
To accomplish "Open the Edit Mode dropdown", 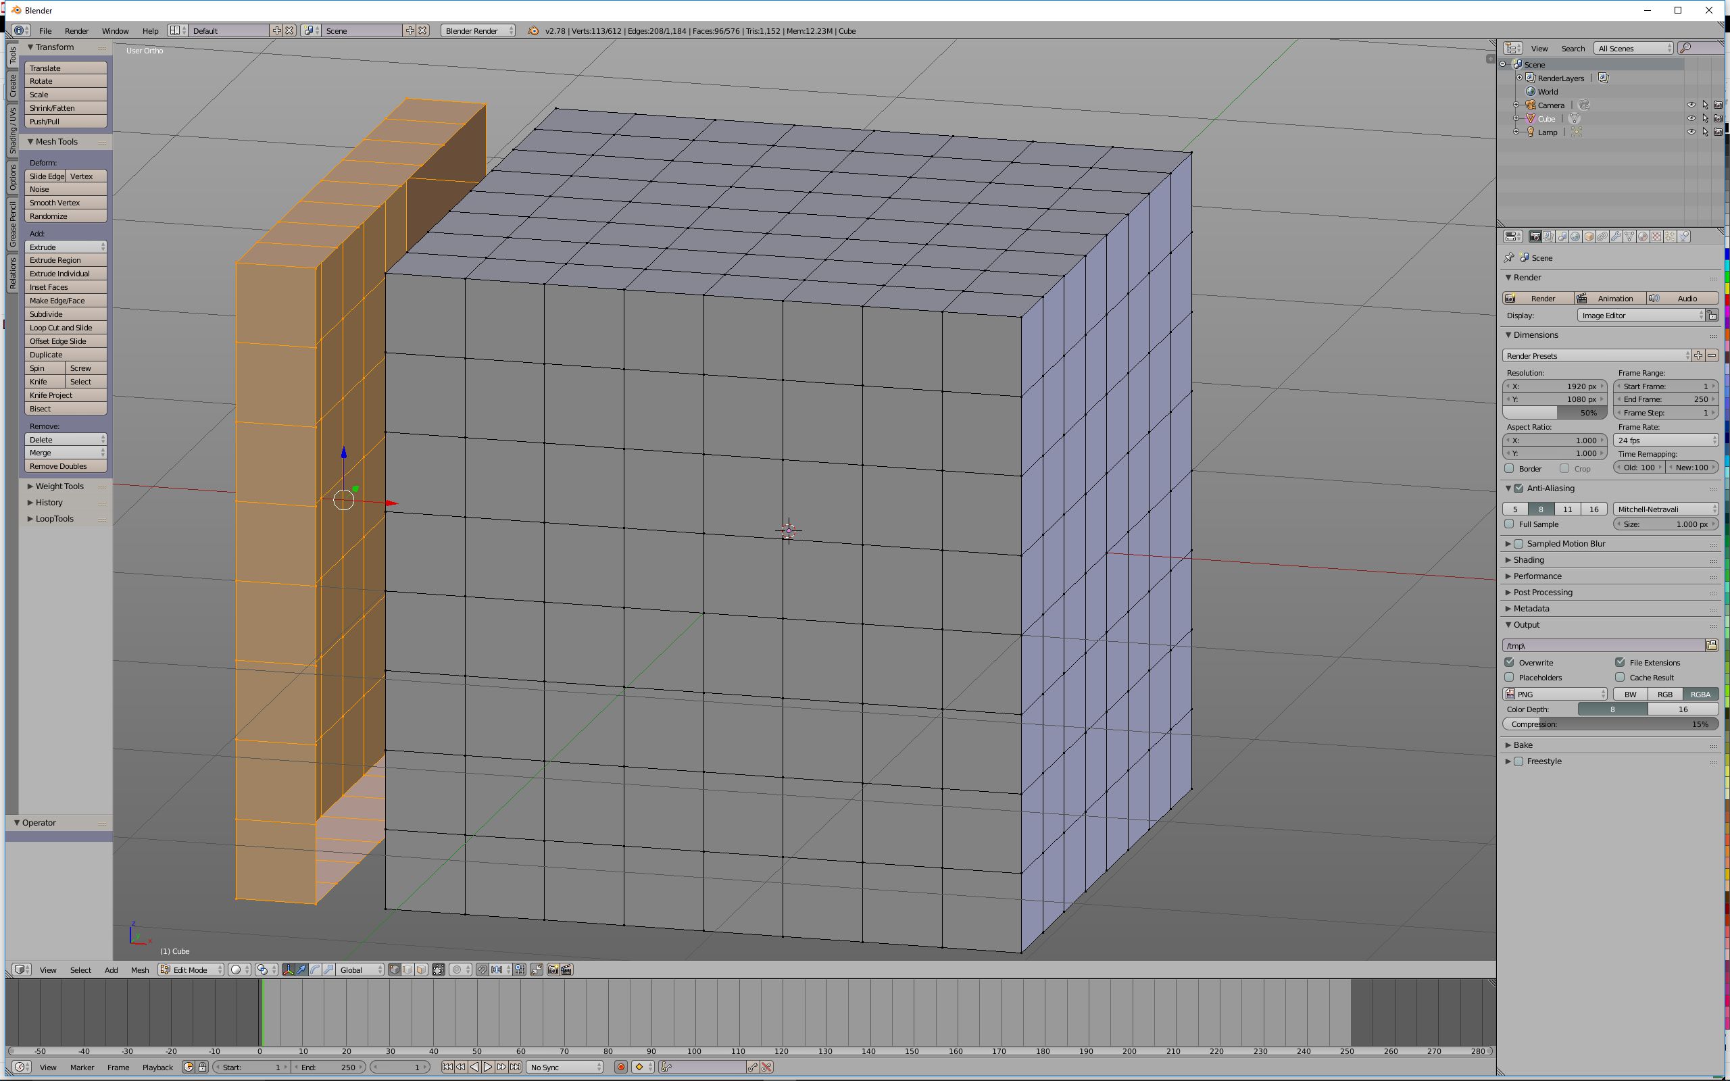I will pyautogui.click(x=190, y=970).
